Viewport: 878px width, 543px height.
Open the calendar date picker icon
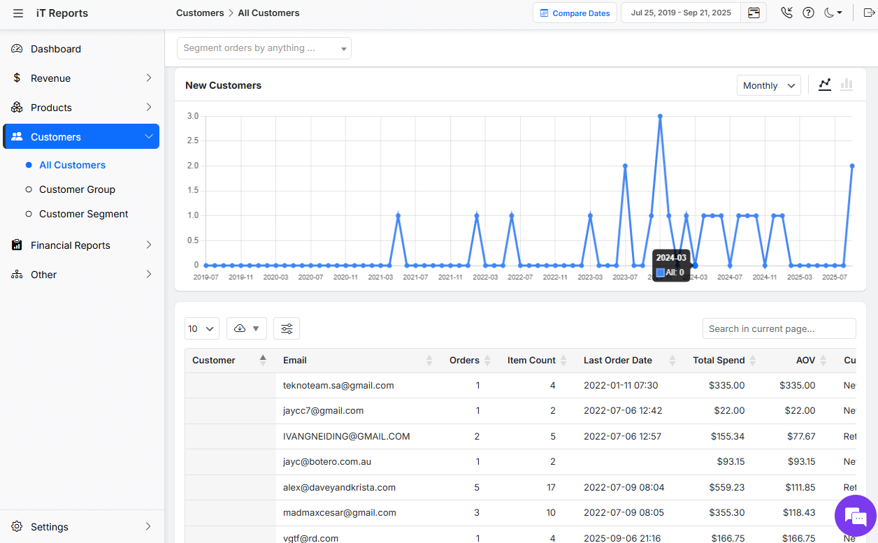pyautogui.click(x=754, y=13)
